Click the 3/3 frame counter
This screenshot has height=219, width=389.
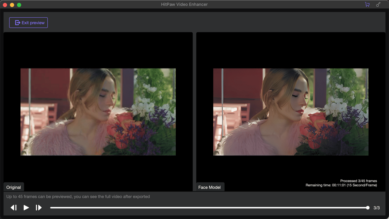[x=376, y=208]
